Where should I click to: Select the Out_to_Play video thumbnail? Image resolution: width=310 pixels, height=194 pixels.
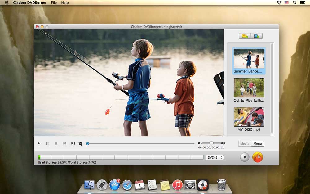click(249, 88)
